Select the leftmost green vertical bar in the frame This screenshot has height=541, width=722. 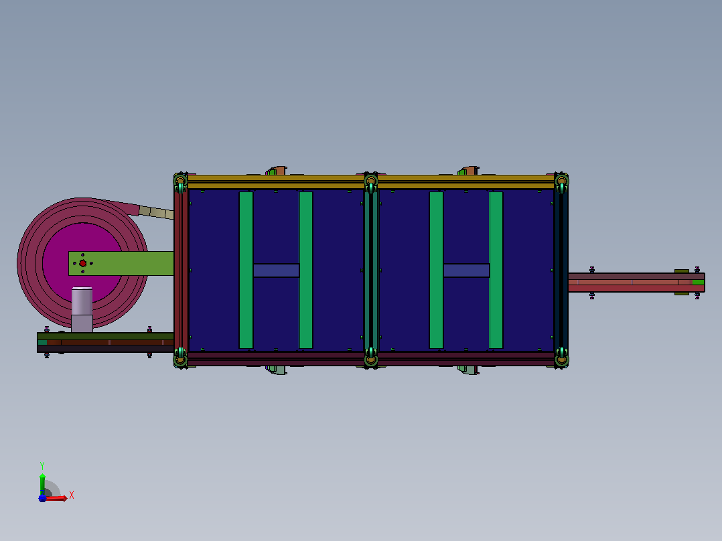click(246, 270)
